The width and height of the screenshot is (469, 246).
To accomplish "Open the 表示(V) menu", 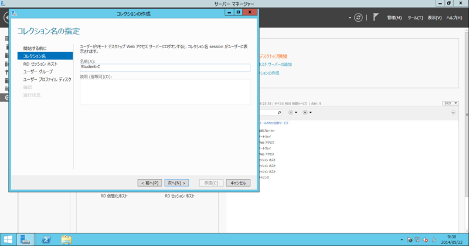I will coord(434,18).
